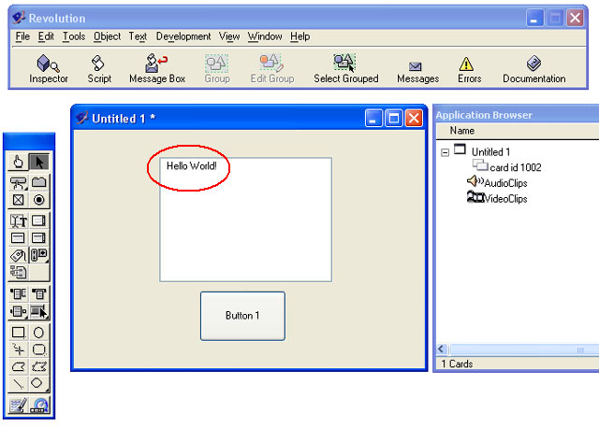Toggle Select Grouped in the toolbar
The image size is (599, 441).
345,69
